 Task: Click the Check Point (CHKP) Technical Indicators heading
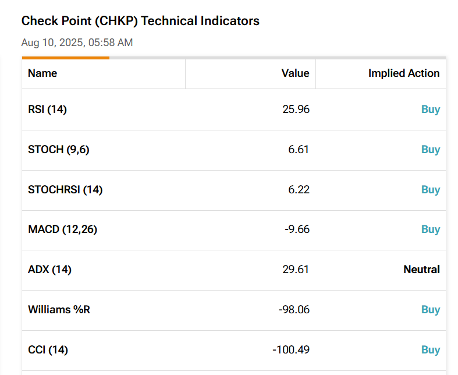point(140,21)
